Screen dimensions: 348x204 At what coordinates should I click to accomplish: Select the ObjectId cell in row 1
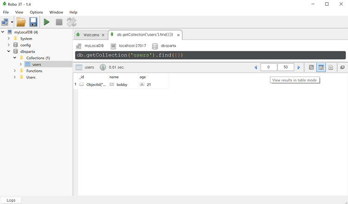(x=93, y=85)
